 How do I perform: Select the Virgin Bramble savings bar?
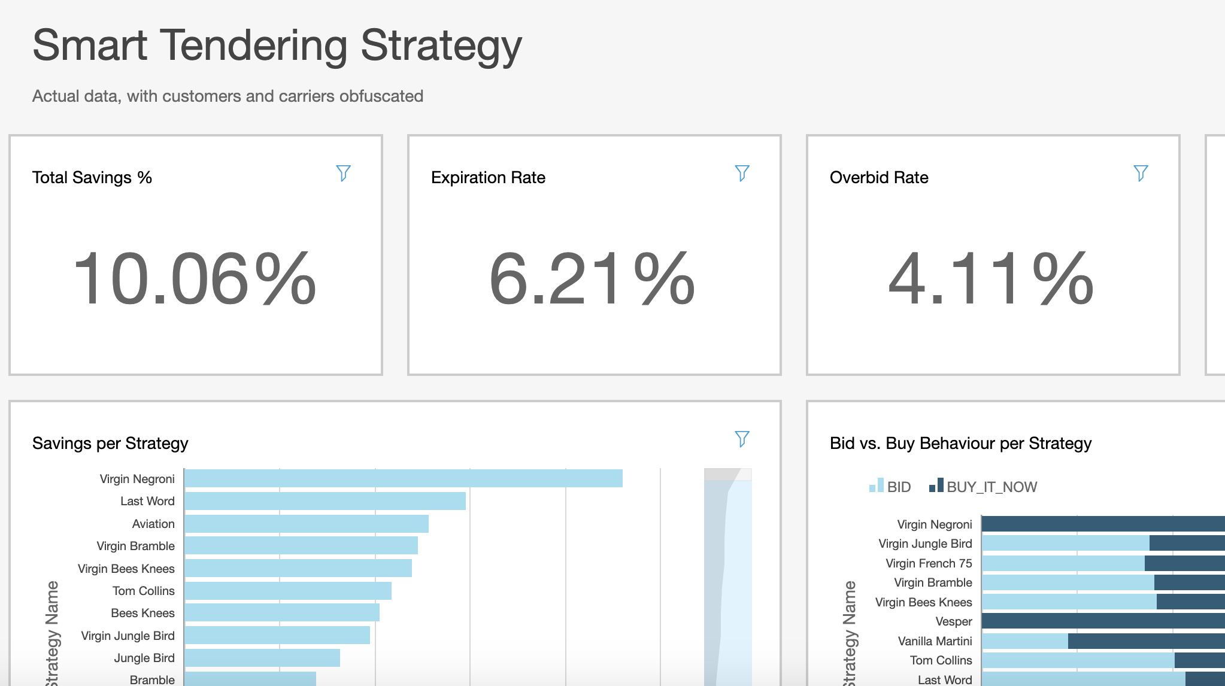pos(301,545)
